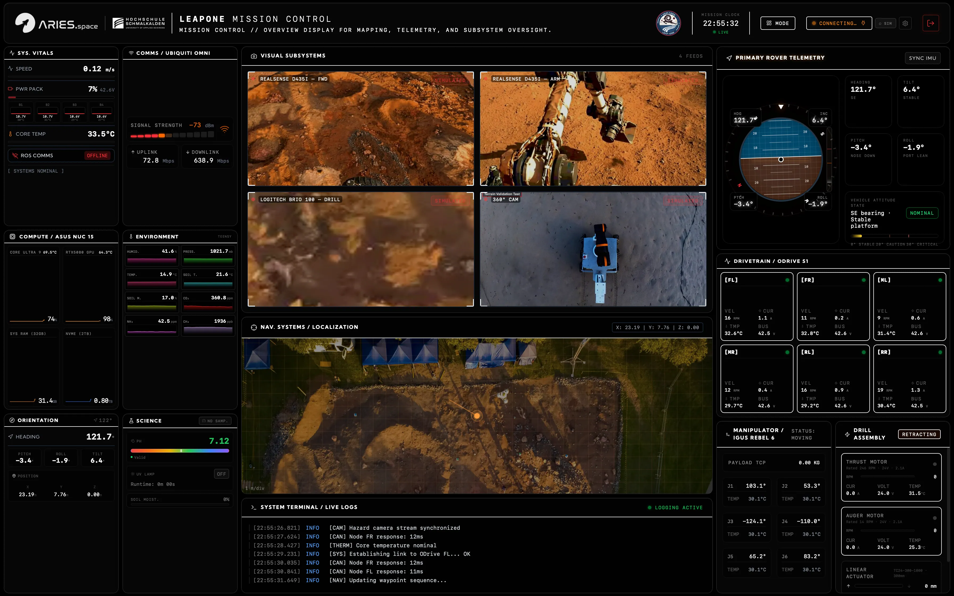Click the NOMINAL attitude state badge
Screen dimensions: 954x596
pos(922,213)
